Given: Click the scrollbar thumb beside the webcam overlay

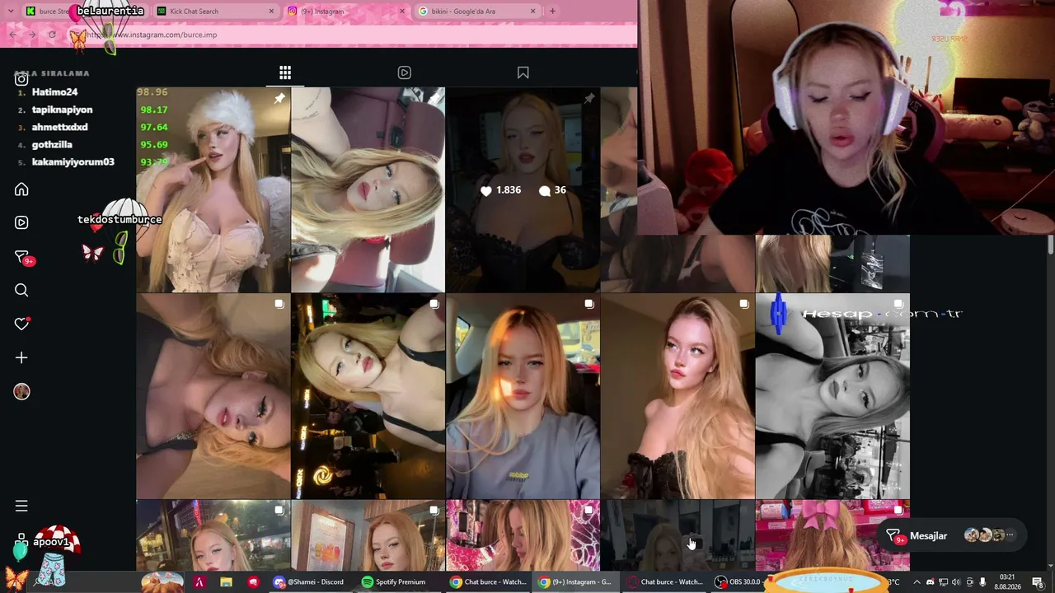Looking at the screenshot, I should pyautogui.click(x=1051, y=245).
